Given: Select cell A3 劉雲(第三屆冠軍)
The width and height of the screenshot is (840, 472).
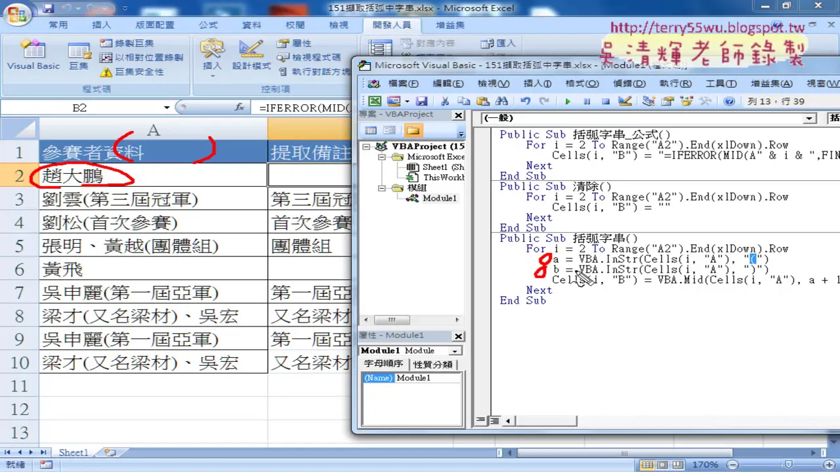Looking at the screenshot, I should [x=154, y=199].
